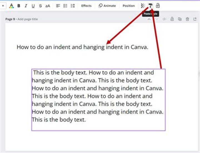Lock page 9

(172, 19)
